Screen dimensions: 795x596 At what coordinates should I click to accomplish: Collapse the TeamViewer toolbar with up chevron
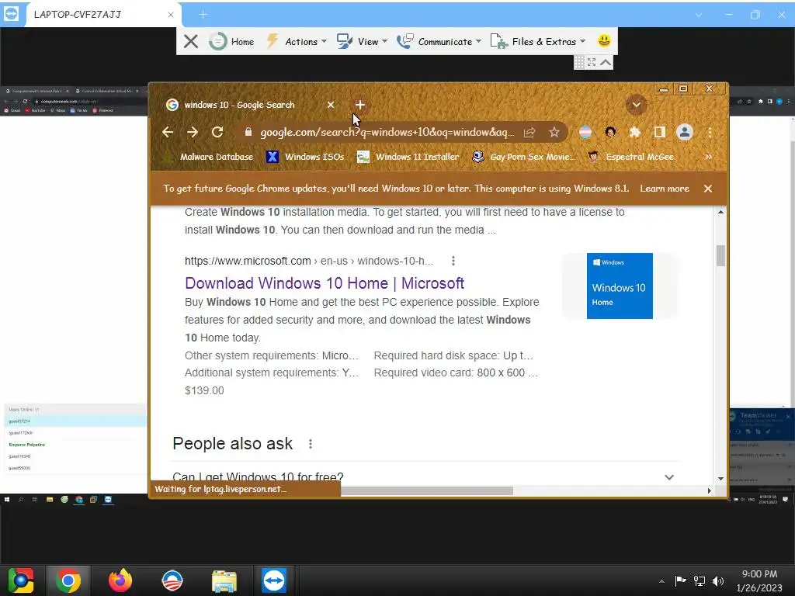(606, 62)
